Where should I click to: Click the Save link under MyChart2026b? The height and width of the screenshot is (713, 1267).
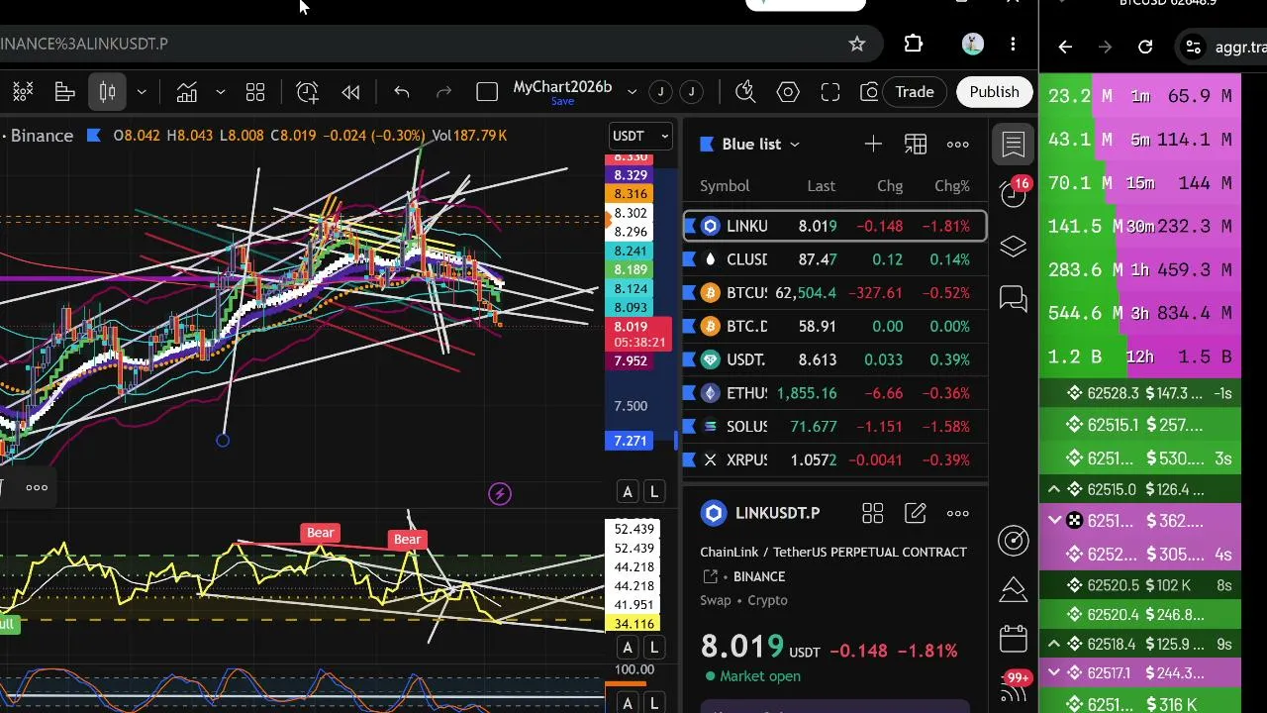pos(562,102)
